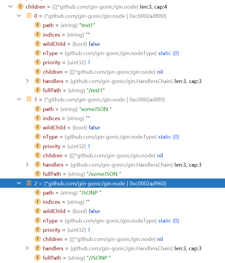
Task: Click handlers "len:3, cap:3" in element 1
Action: click(x=188, y=165)
